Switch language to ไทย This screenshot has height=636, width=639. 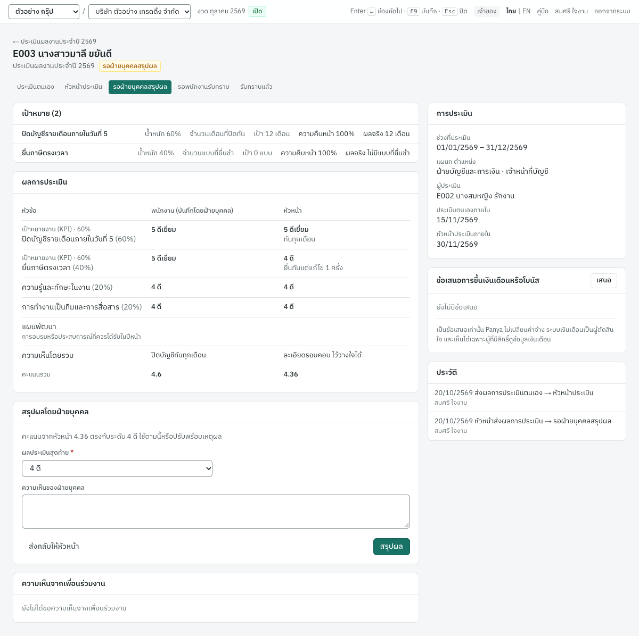coord(511,11)
